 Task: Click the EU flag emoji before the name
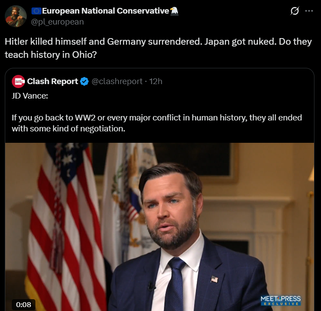pos(36,11)
